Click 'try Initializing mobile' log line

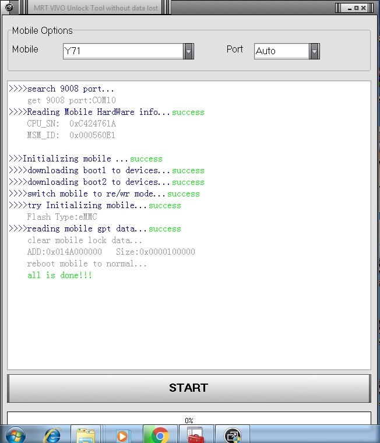tap(95, 205)
